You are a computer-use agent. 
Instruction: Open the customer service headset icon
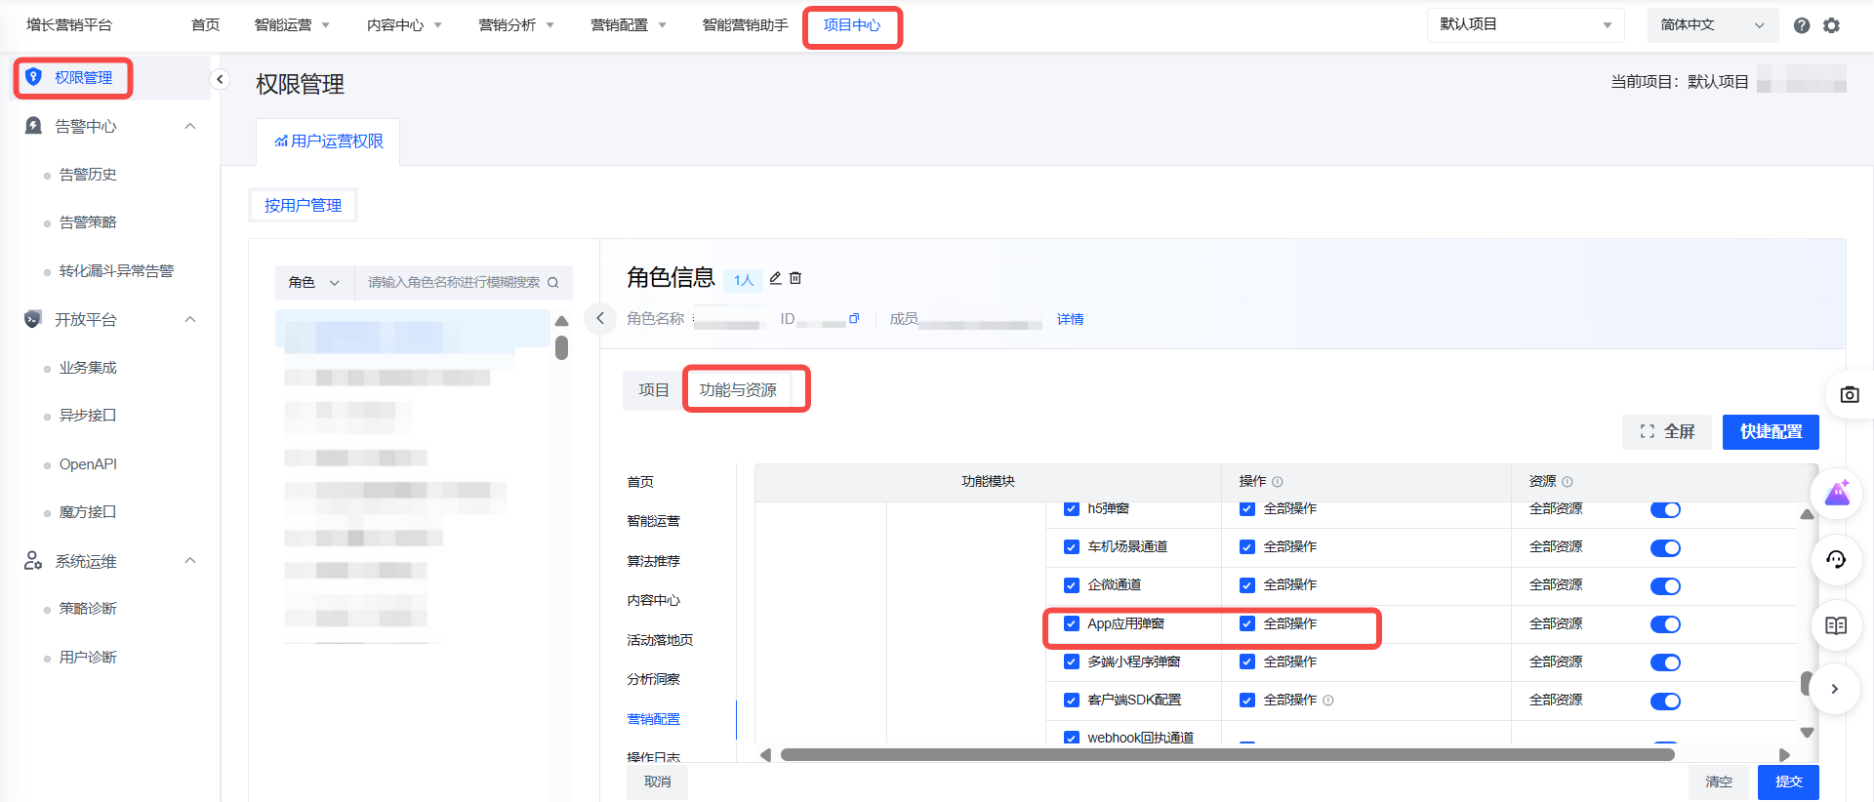1836,560
